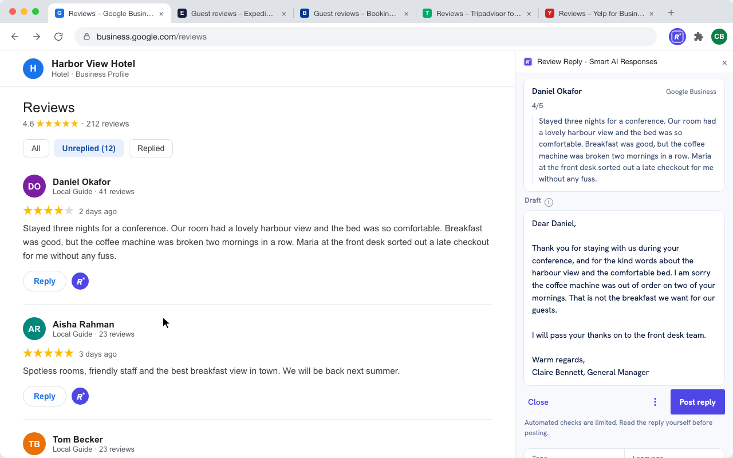The width and height of the screenshot is (733, 458).
Task: Go back with the browser back arrow
Action: [x=15, y=37]
